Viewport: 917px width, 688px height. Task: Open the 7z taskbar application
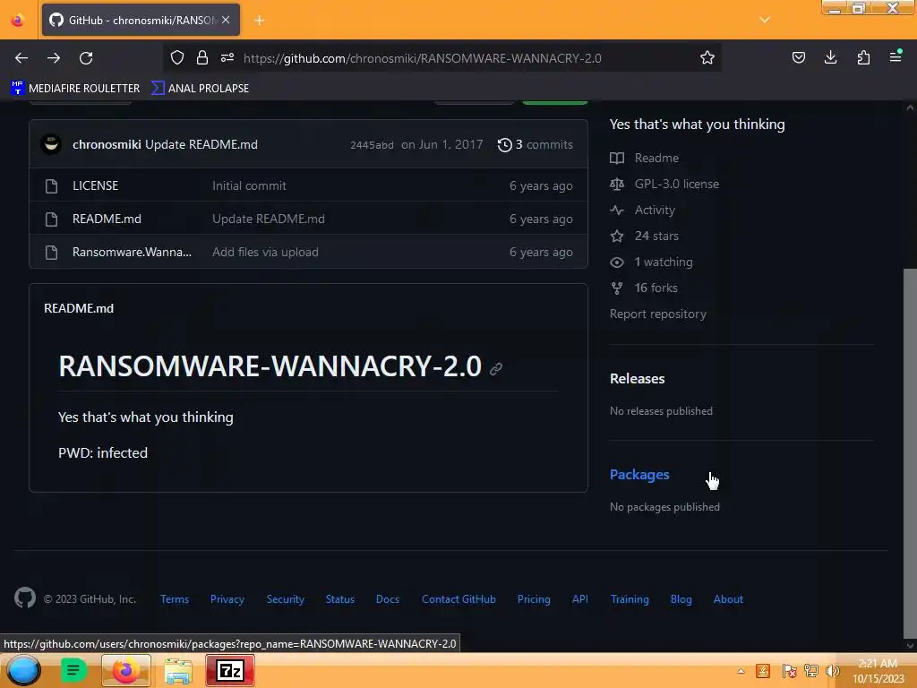pos(230,670)
